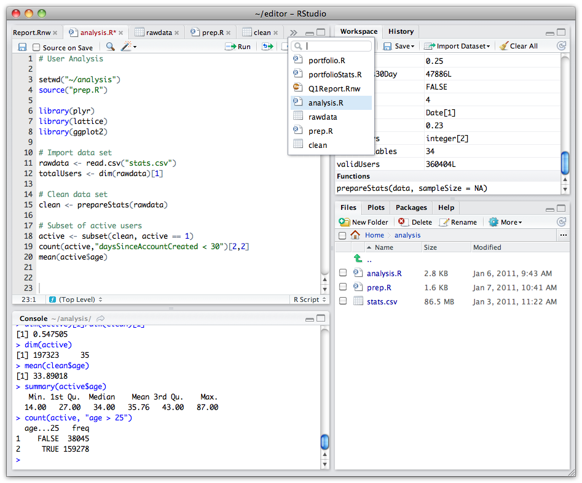Open prep.R in the Files pane
The height and width of the screenshot is (483, 582).
pyautogui.click(x=379, y=288)
